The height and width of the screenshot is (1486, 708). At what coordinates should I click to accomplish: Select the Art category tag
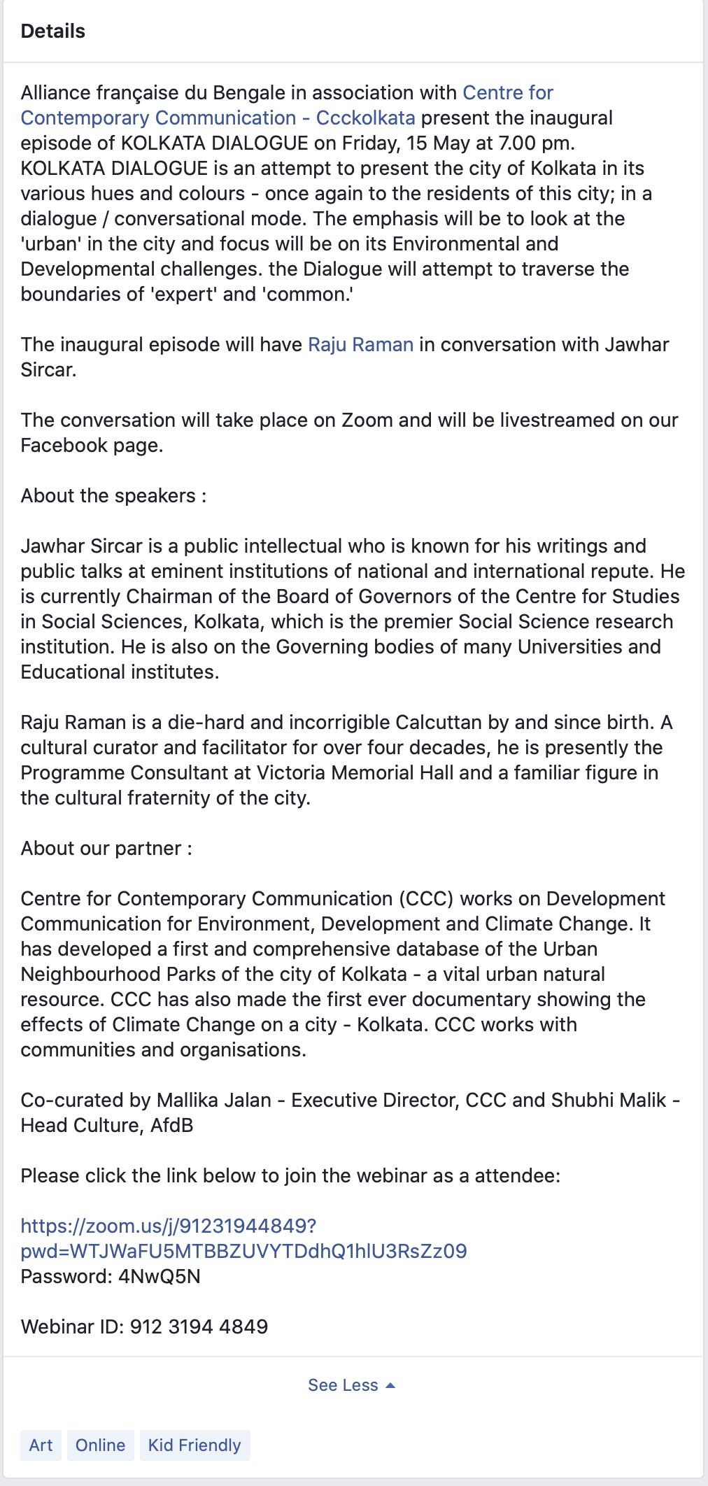41,1445
